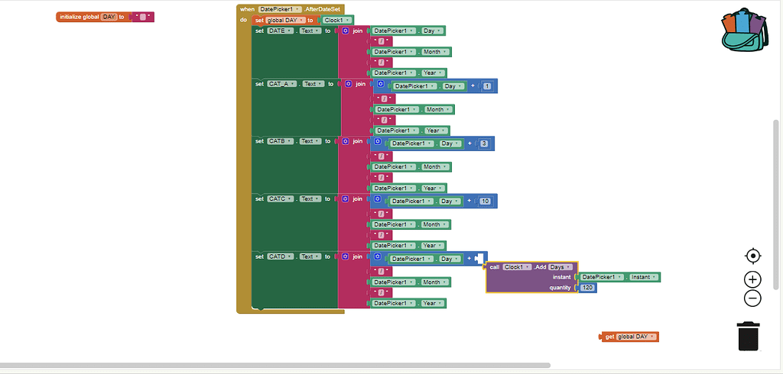Open mutator gear on CATB join block
The height and width of the screenshot is (374, 783).
[x=346, y=141]
